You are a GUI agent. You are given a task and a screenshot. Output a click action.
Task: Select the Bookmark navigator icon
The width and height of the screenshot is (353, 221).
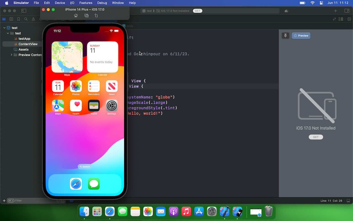coord(18,19)
